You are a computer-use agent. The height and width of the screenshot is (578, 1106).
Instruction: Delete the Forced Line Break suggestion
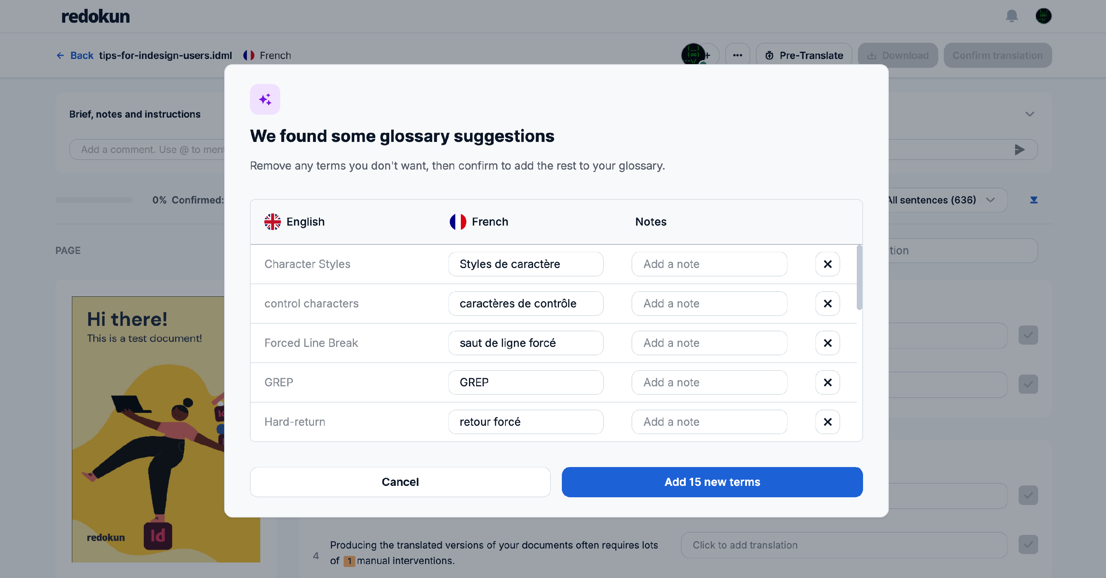pyautogui.click(x=827, y=343)
